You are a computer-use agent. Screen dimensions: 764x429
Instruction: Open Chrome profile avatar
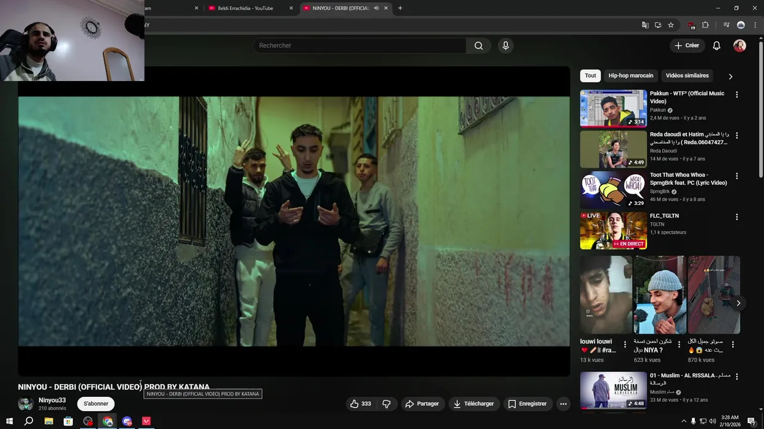pos(741,25)
